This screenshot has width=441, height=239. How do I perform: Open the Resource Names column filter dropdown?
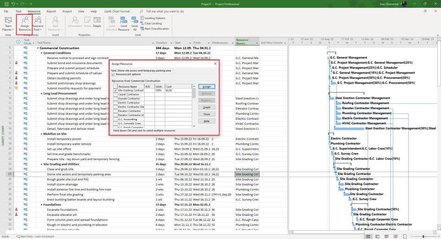coord(257,43)
